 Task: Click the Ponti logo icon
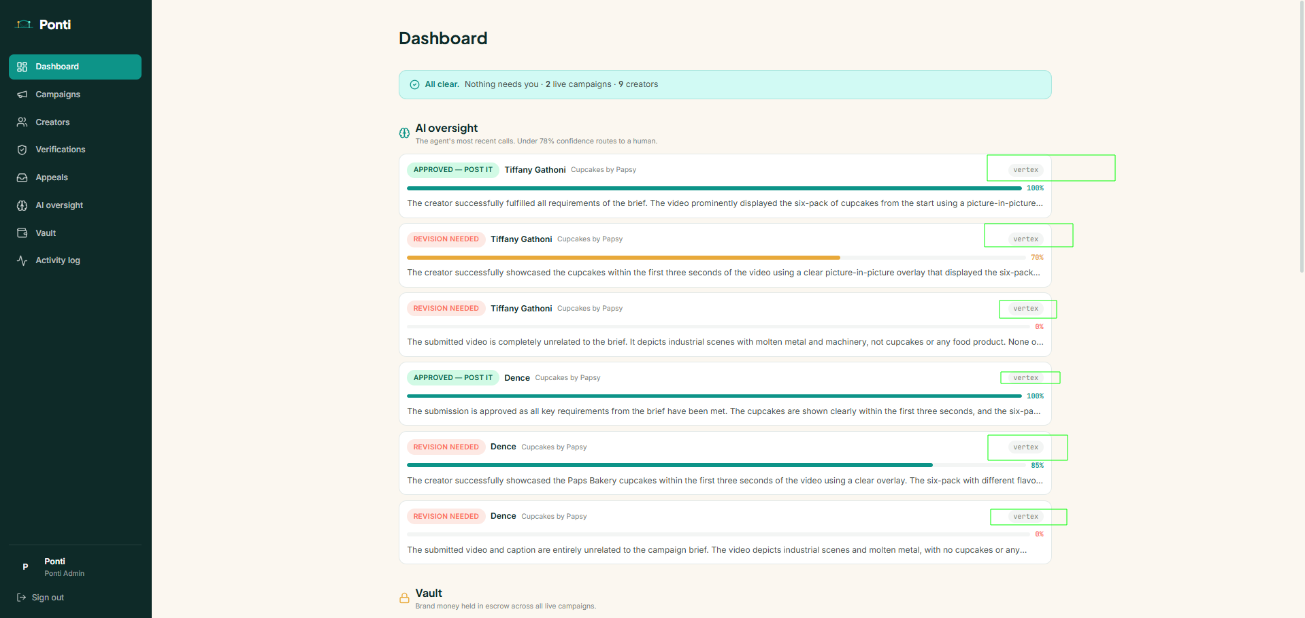coord(24,24)
